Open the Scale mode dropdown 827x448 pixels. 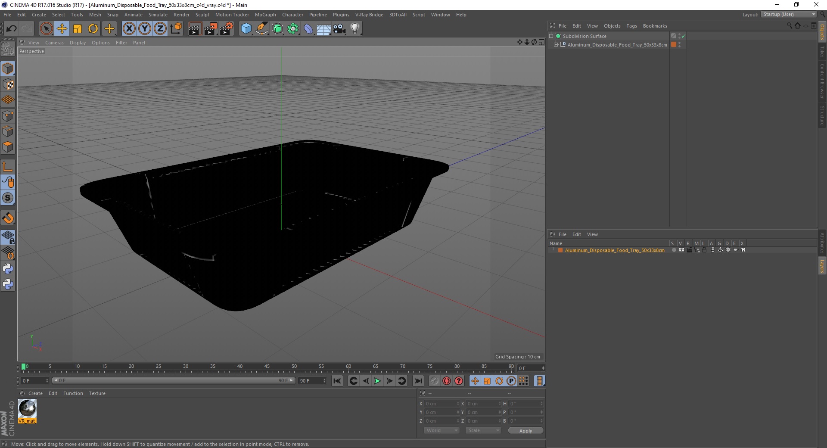(x=483, y=430)
